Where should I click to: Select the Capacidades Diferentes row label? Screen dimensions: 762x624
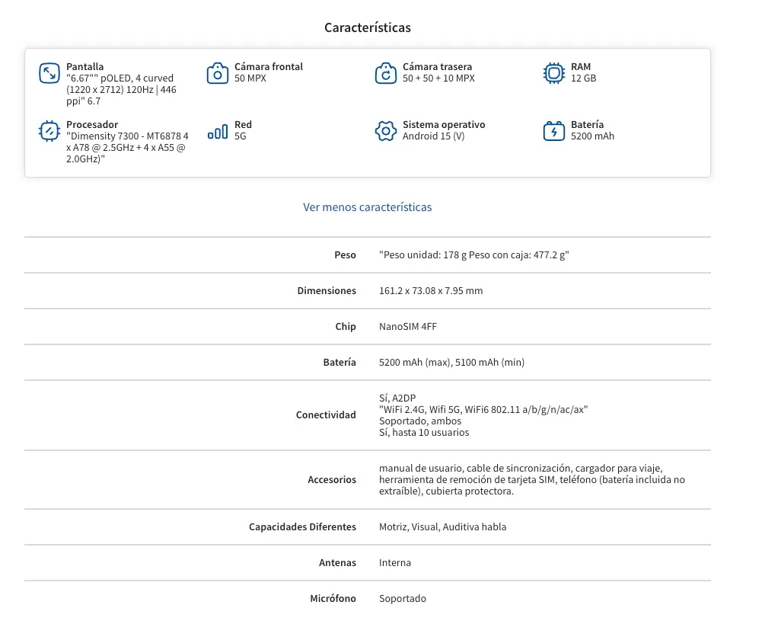point(302,527)
